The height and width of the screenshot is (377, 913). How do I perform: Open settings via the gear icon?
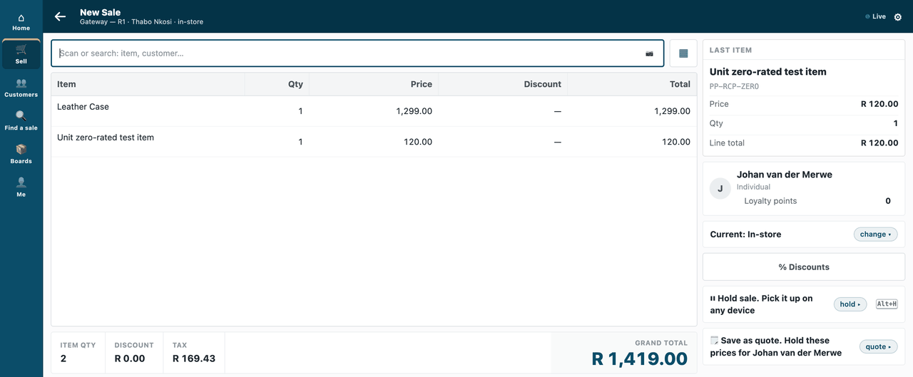(x=898, y=16)
